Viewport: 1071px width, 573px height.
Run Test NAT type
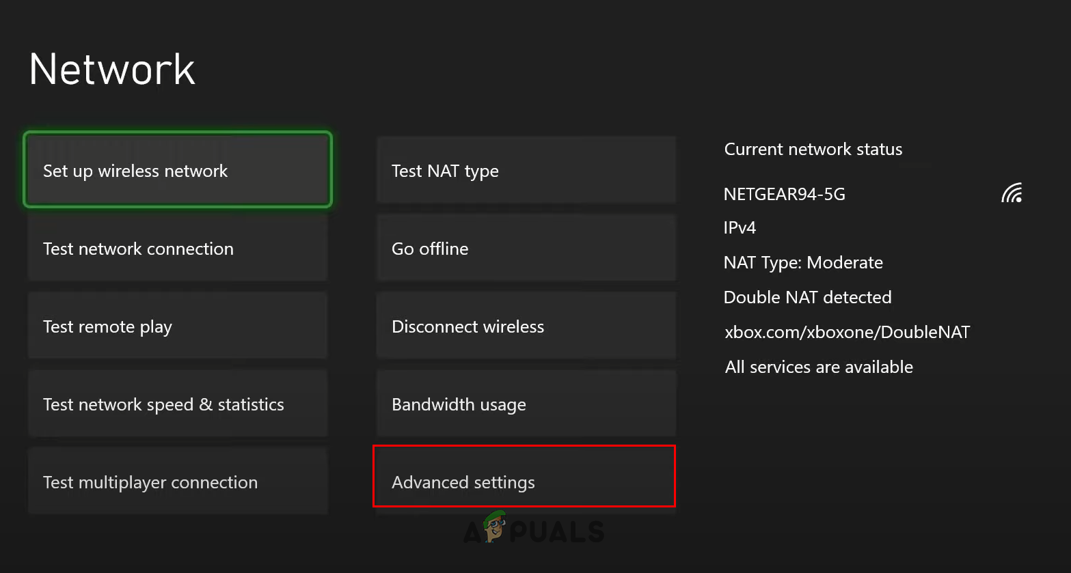[x=526, y=170]
